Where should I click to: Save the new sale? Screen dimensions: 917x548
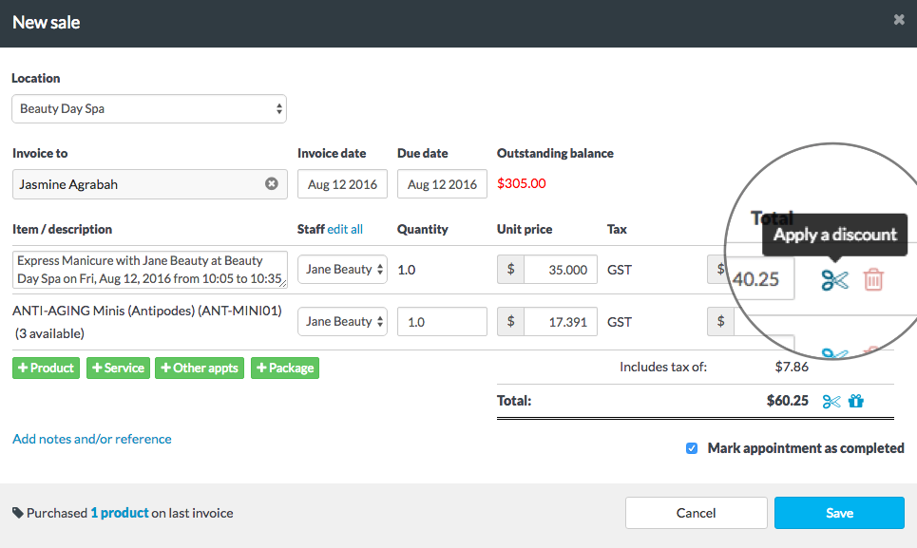click(x=839, y=512)
